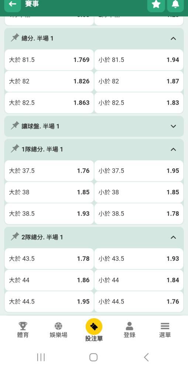The image size is (188, 370).
Task: Tap the back arrow icon
Action: tap(13, 4)
